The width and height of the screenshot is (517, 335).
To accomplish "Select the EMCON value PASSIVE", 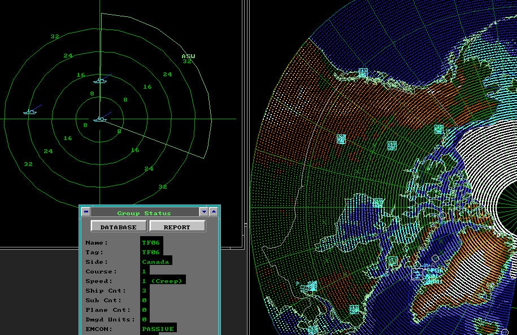I will coord(158,328).
